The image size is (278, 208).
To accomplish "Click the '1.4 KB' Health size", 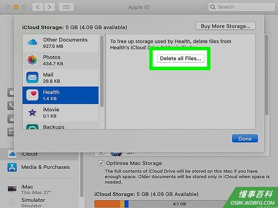I will click(x=50, y=99).
